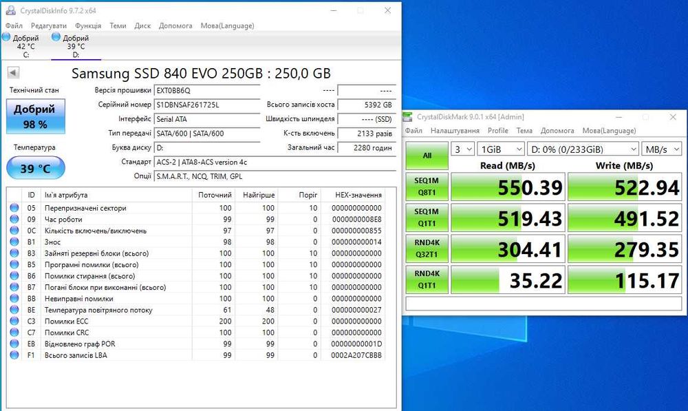Viewport: 688px width, 411px height.
Task: Click status orb of attribute 05 row
Action: pyautogui.click(x=14, y=208)
